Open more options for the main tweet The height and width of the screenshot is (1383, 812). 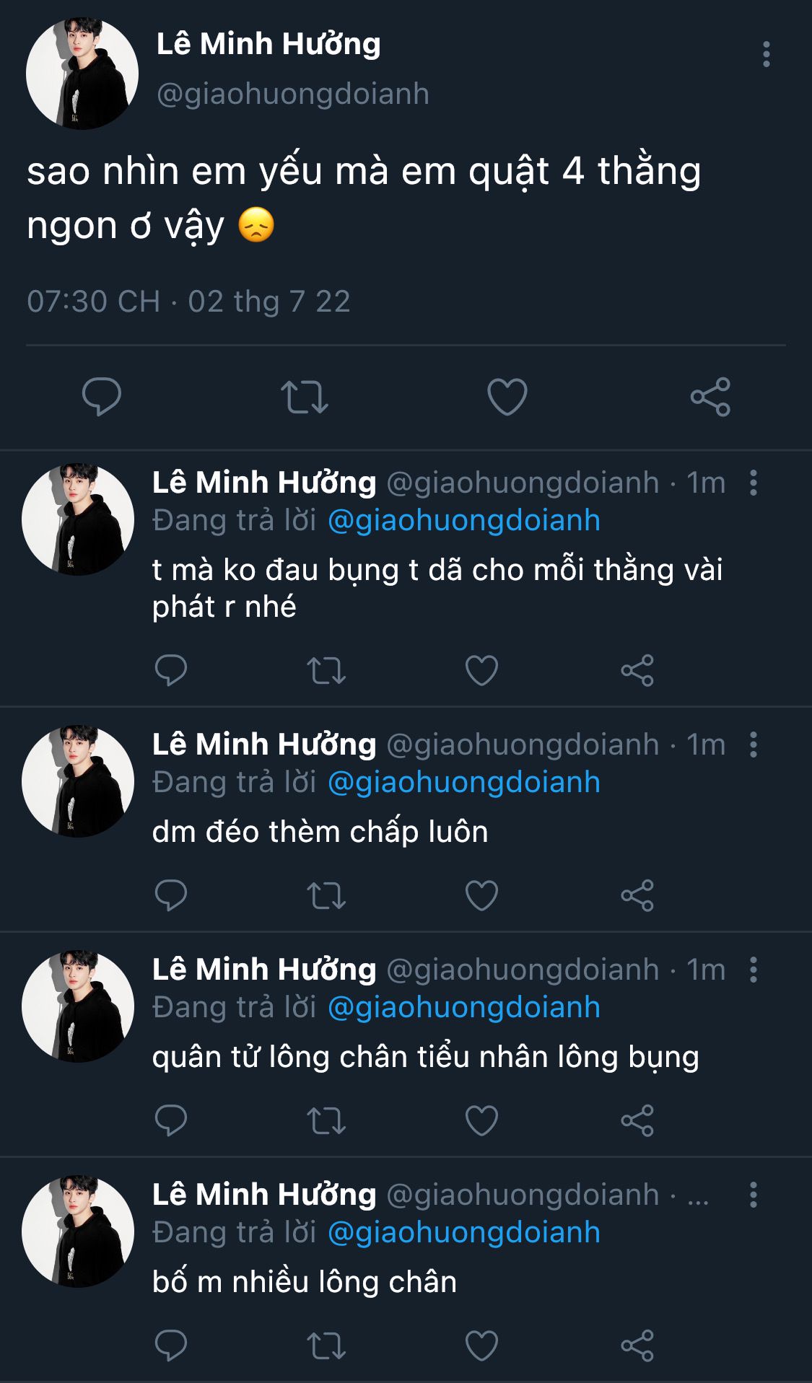pyautogui.click(x=766, y=55)
